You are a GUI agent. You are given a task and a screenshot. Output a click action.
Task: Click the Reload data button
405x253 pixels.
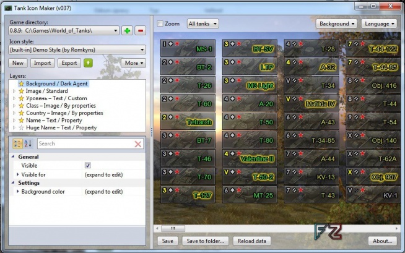[x=252, y=241]
